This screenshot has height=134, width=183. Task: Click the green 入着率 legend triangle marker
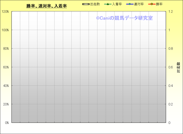(108, 4)
